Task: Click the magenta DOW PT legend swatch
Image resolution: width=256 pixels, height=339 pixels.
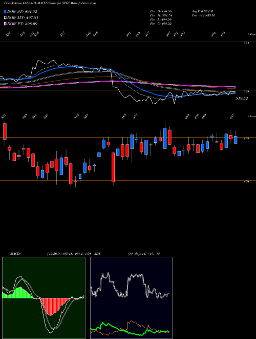Action: point(5,24)
